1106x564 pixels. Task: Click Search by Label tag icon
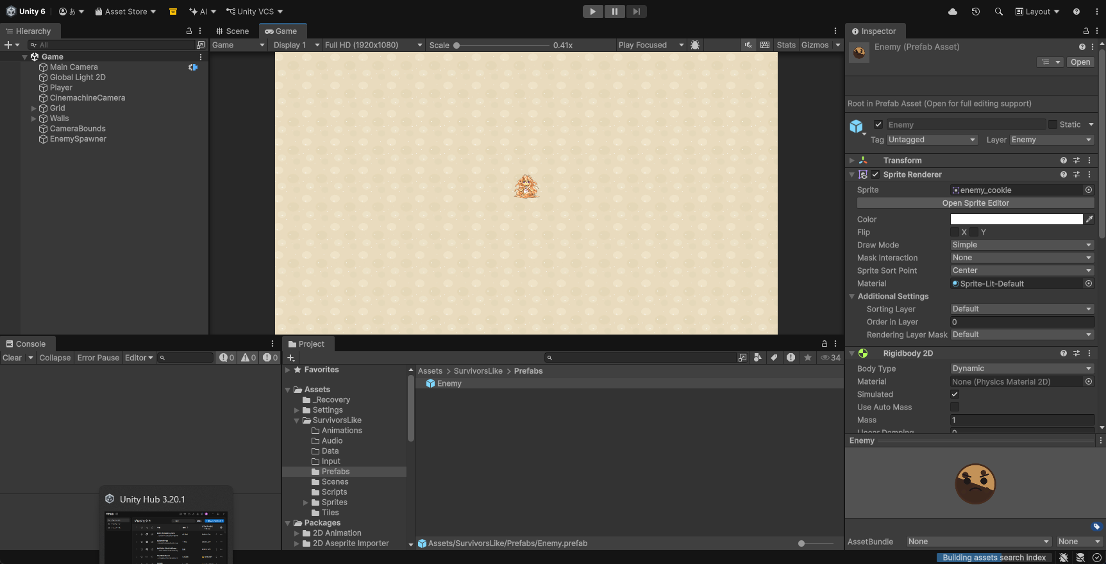775,358
